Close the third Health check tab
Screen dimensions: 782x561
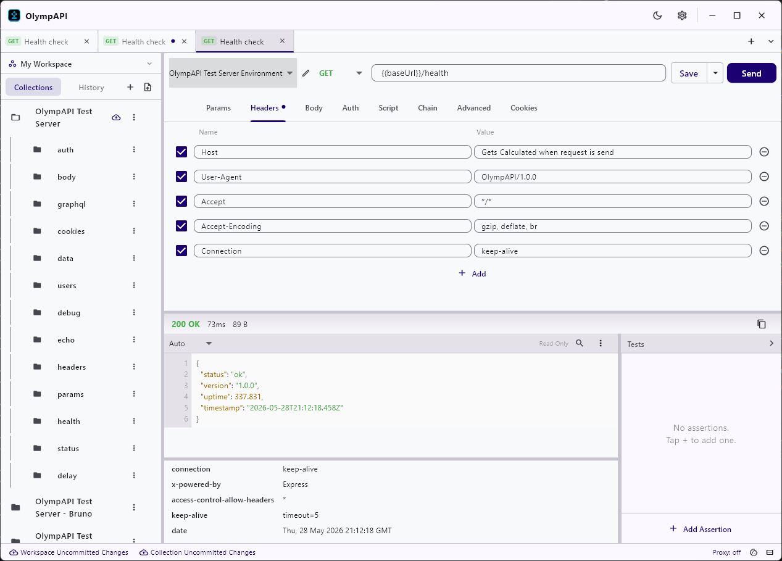[282, 41]
